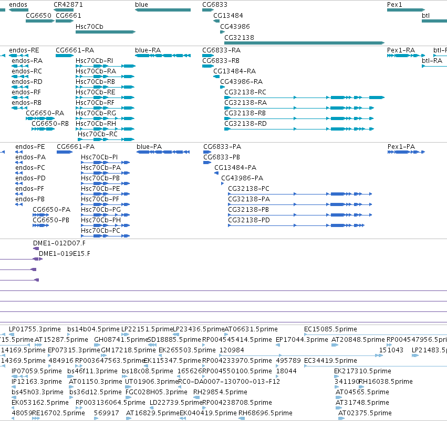
Task: Select EST 'RH29854.5prime'
Action: (220, 392)
